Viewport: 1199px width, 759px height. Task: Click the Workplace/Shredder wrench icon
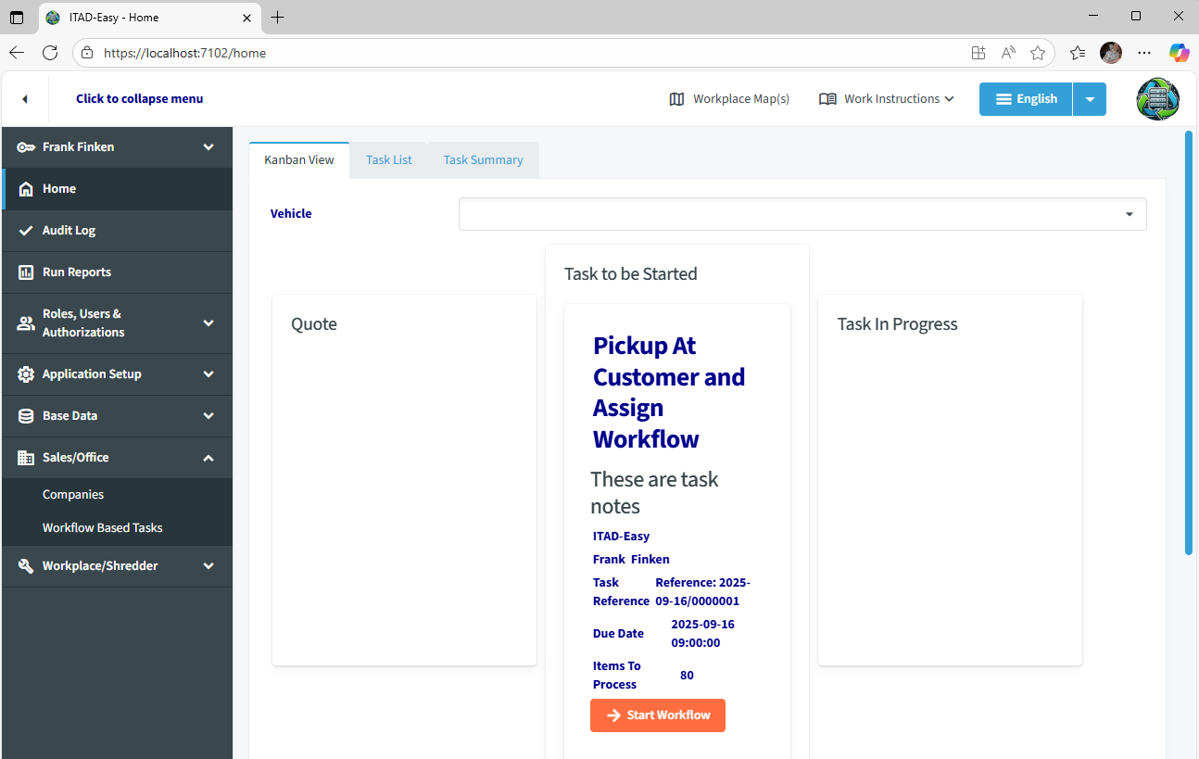tap(26, 566)
